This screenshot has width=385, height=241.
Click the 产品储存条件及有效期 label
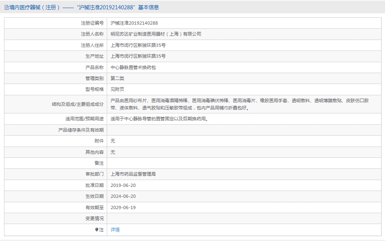point(81,130)
